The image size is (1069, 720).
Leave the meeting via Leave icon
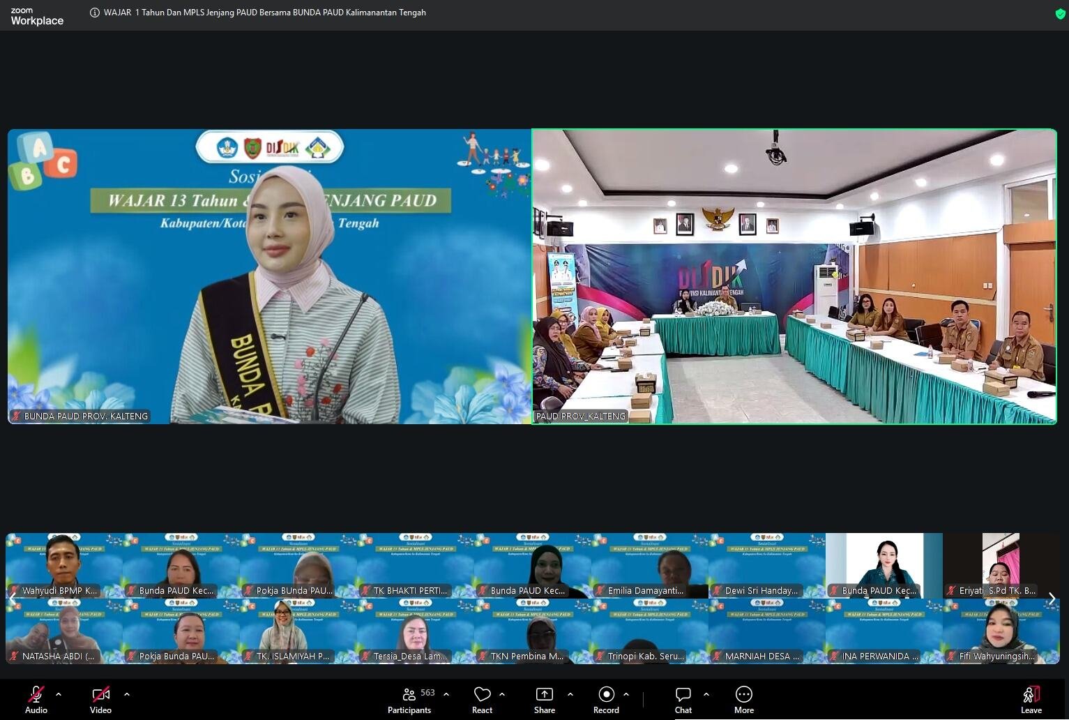coord(1031,694)
